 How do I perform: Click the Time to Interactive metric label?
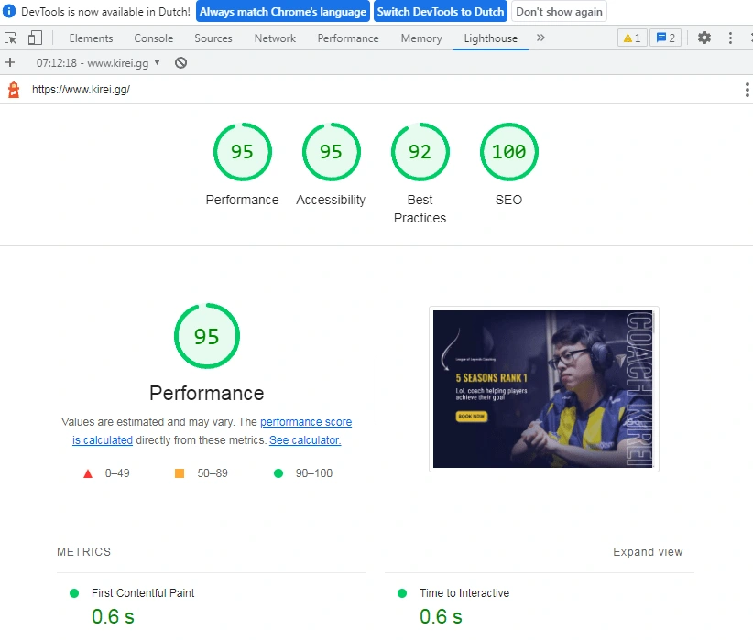coord(464,593)
